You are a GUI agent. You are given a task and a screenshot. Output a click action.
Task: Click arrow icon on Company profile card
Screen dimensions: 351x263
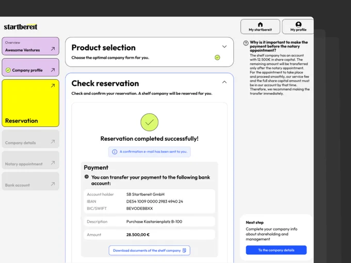[53, 70]
